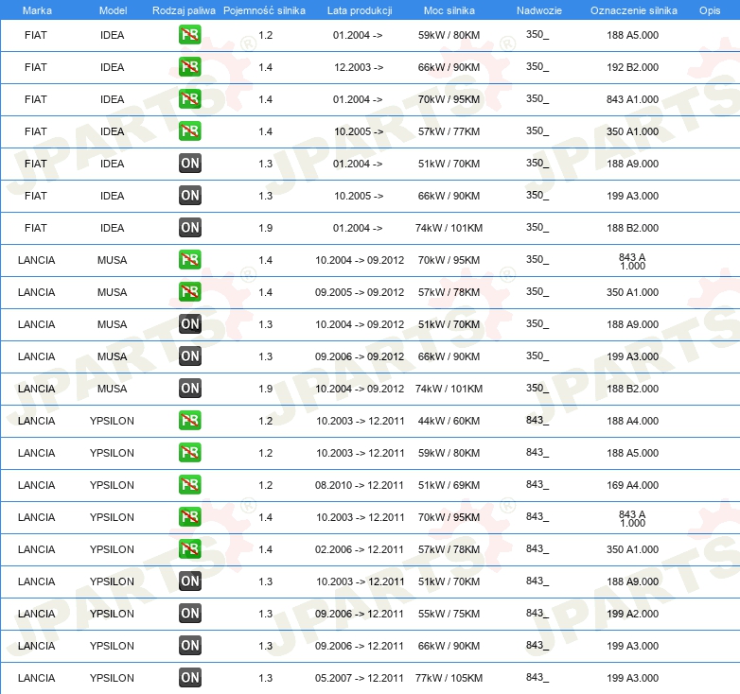Click the Oznaczenie silnika column header
This screenshot has width=740, height=694.
tap(633, 10)
